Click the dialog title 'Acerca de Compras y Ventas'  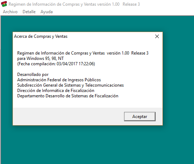click(x=41, y=36)
